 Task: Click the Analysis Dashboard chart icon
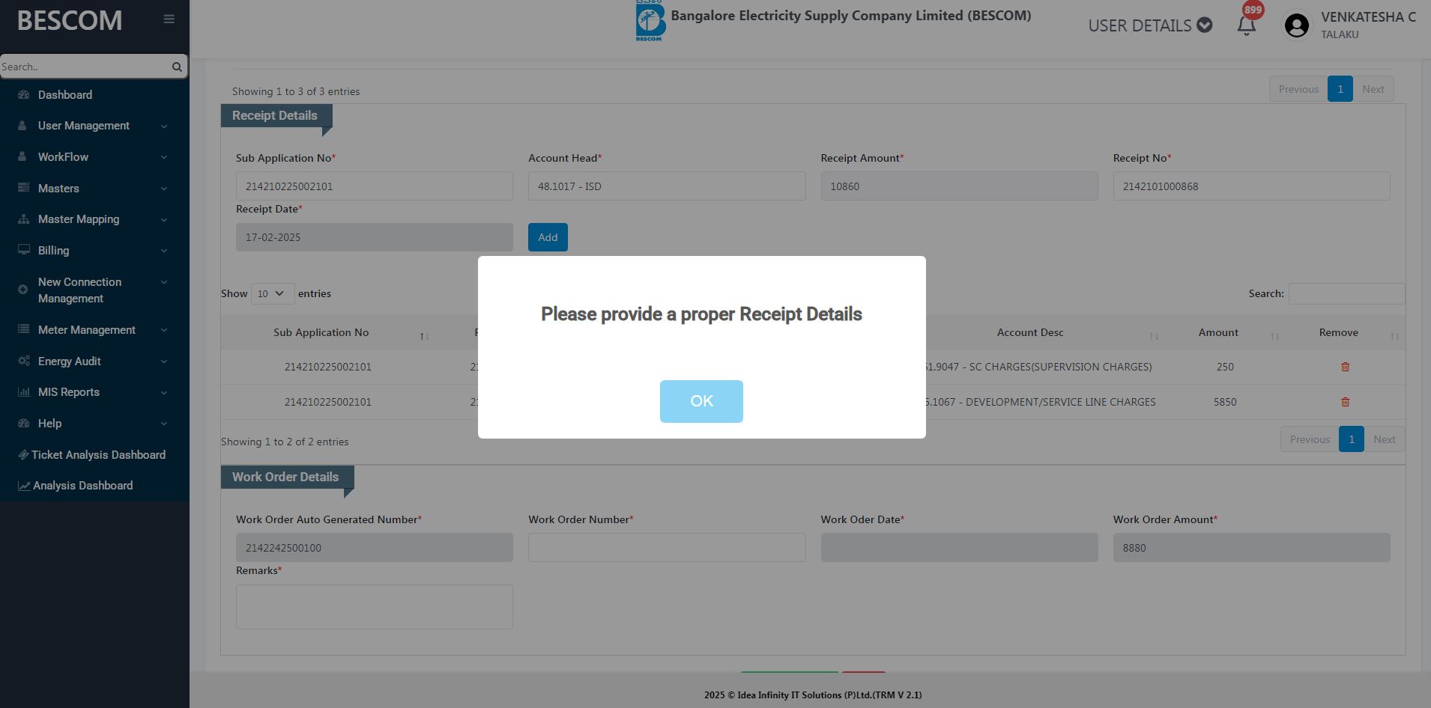[x=24, y=486]
